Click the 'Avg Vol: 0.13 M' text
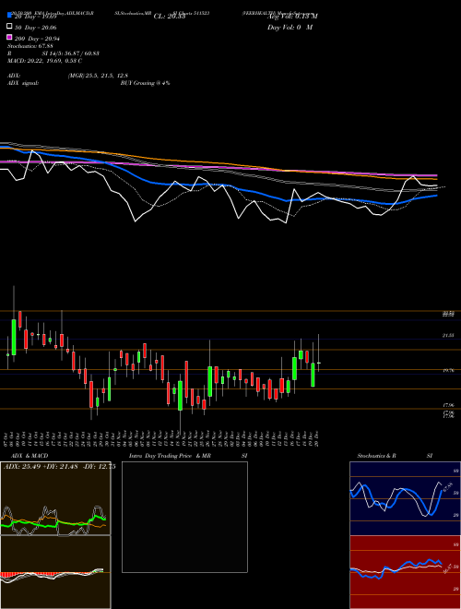The height and width of the screenshot is (609, 461). pos(292,17)
